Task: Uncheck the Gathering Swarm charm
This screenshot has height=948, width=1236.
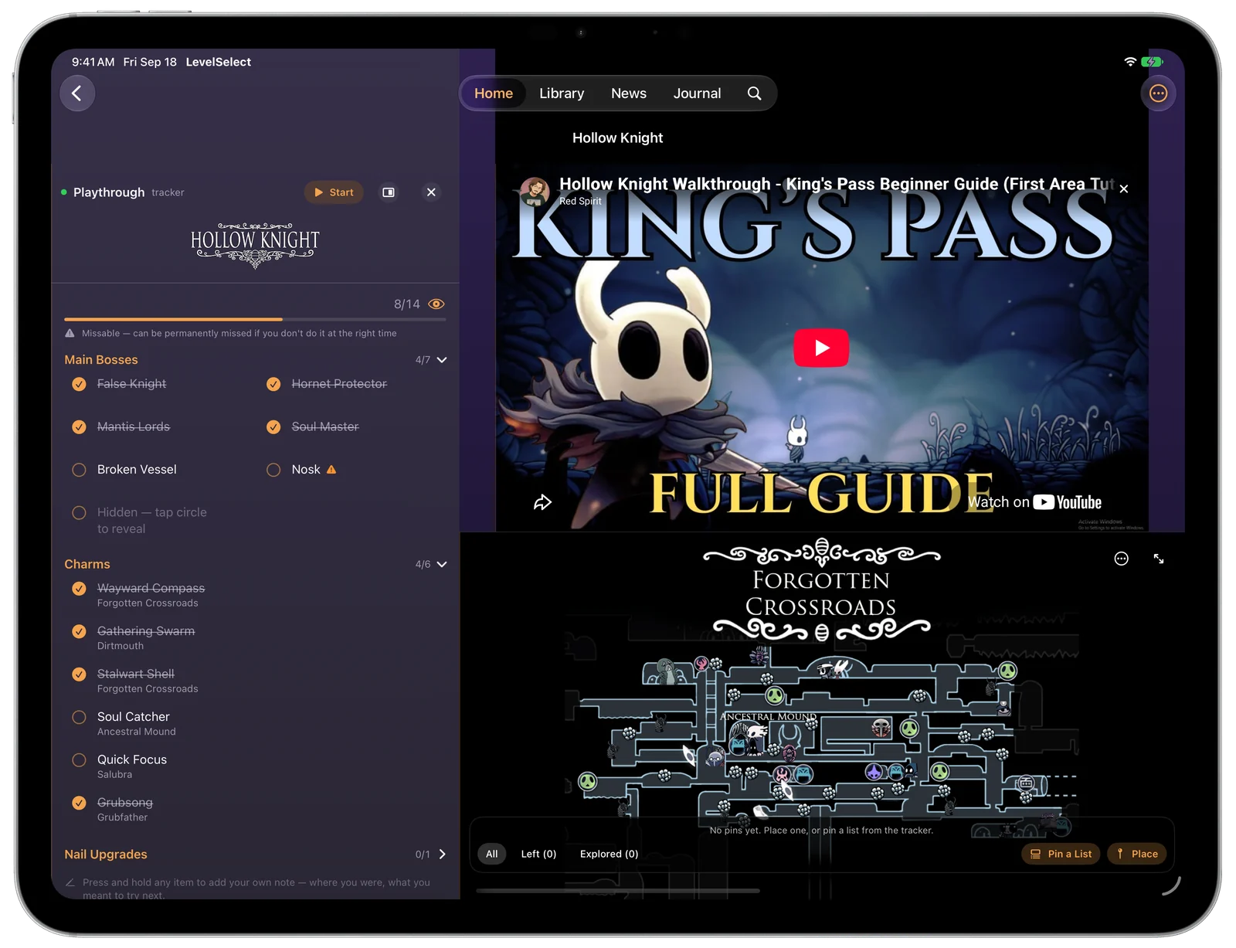Action: tap(79, 632)
